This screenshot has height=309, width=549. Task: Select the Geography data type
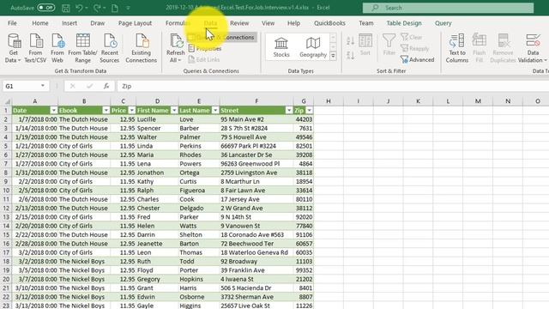pyautogui.click(x=313, y=46)
